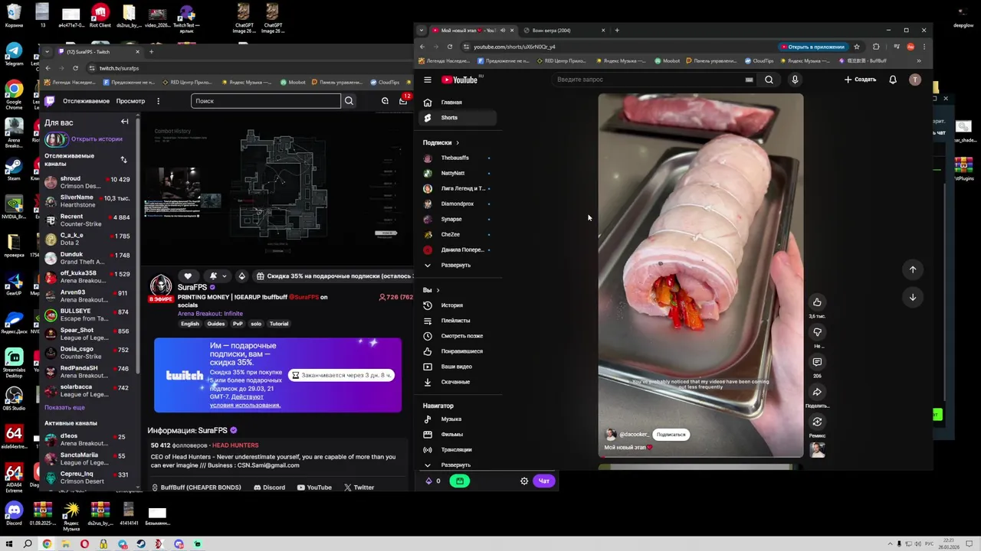This screenshot has width=981, height=551.
Task: Open YouTube account avatar menu
Action: pos(915,80)
